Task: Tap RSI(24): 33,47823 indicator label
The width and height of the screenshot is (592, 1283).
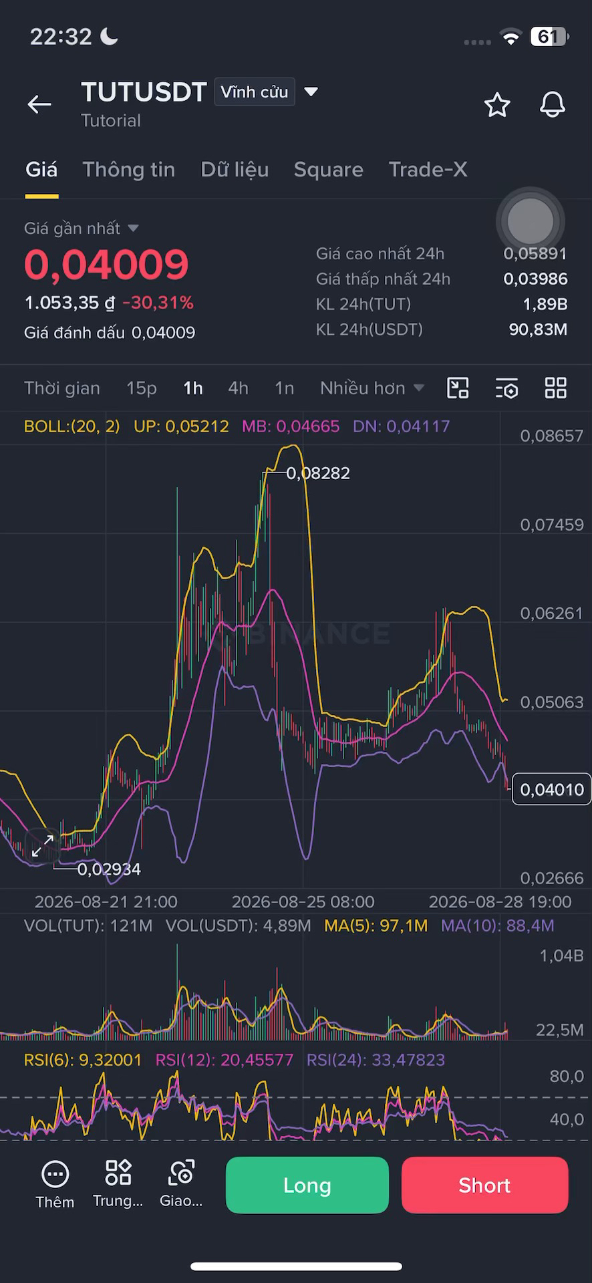Action: tap(376, 1060)
